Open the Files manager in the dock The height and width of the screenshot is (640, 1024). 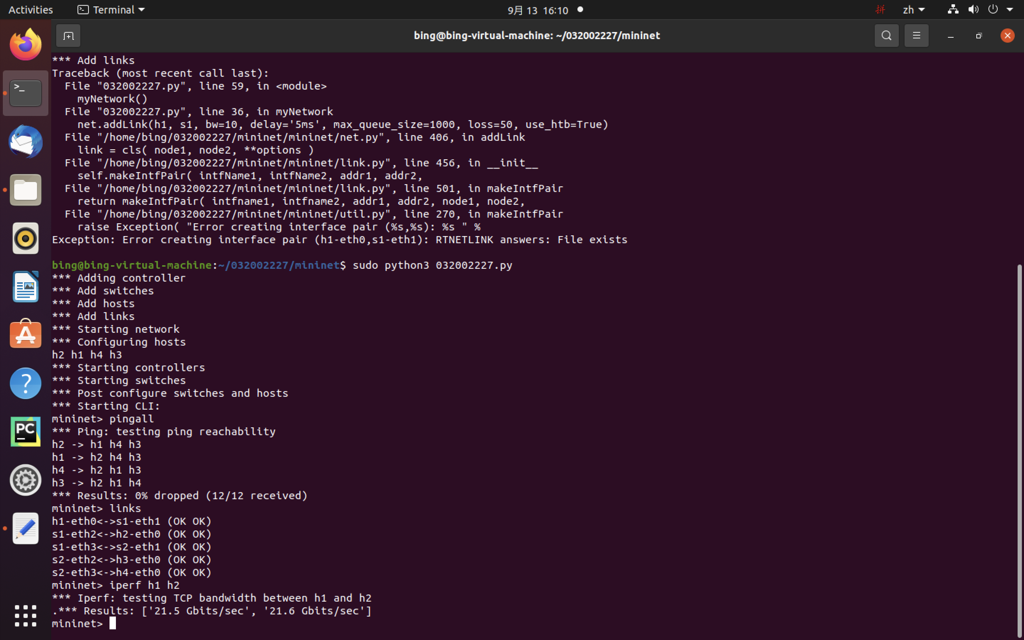pyautogui.click(x=25, y=190)
